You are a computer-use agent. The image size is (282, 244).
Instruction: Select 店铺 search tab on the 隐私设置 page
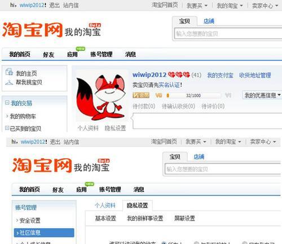point(199,156)
